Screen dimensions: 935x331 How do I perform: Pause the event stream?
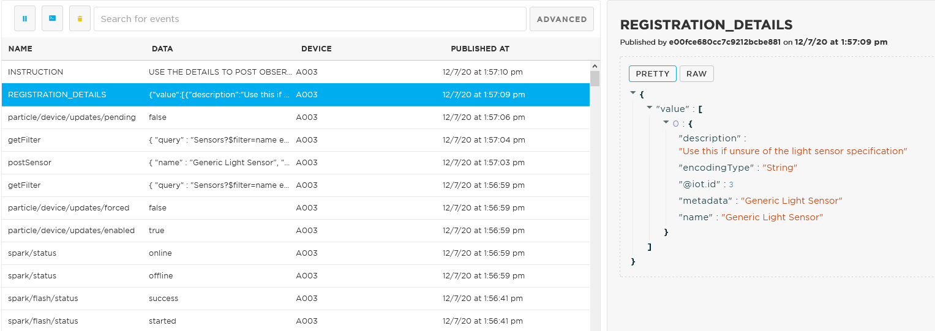(24, 19)
